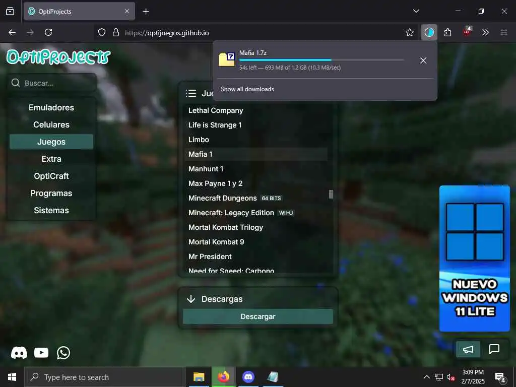516x387 pixels.
Task: Select the Juegos category
Action: 51,142
